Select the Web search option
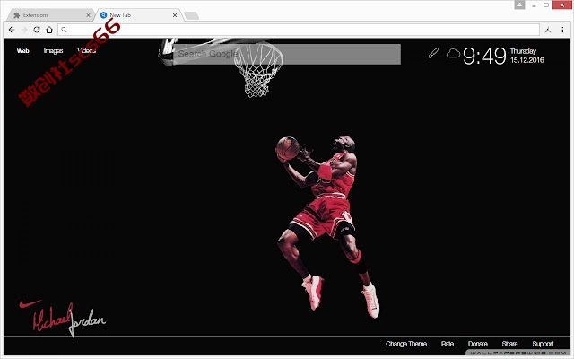Image resolution: width=574 pixels, height=359 pixels. pyautogui.click(x=22, y=51)
